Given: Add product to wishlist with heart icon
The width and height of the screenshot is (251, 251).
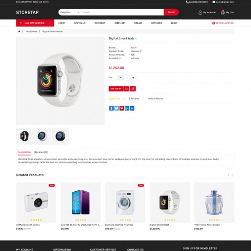Looking at the screenshot, I should click(x=126, y=89).
